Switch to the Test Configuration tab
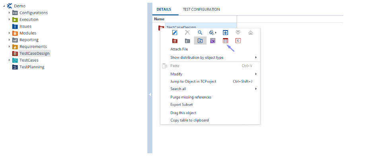 pyautogui.click(x=201, y=9)
